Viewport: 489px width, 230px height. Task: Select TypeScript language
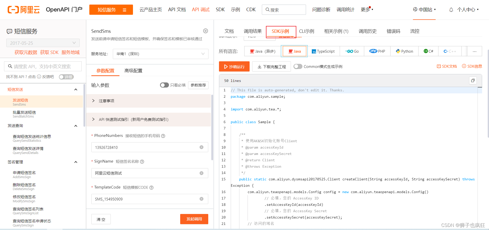point(323,51)
